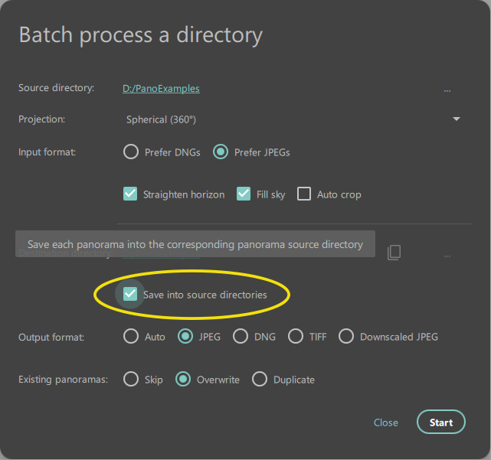This screenshot has height=460, width=491.
Task: Set output format to TIFF
Action: click(x=296, y=337)
